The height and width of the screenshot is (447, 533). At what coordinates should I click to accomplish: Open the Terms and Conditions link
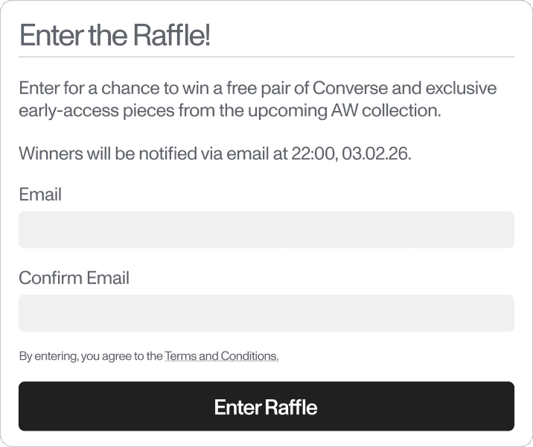click(x=222, y=356)
